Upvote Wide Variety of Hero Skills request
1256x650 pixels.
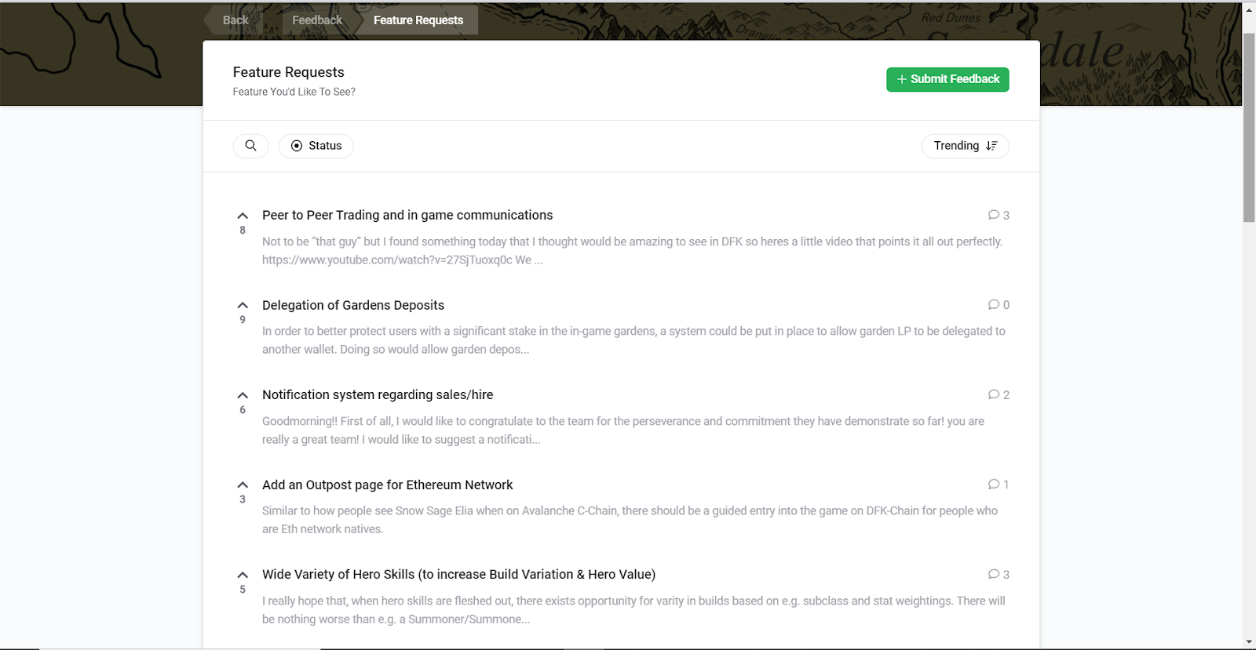click(x=243, y=575)
